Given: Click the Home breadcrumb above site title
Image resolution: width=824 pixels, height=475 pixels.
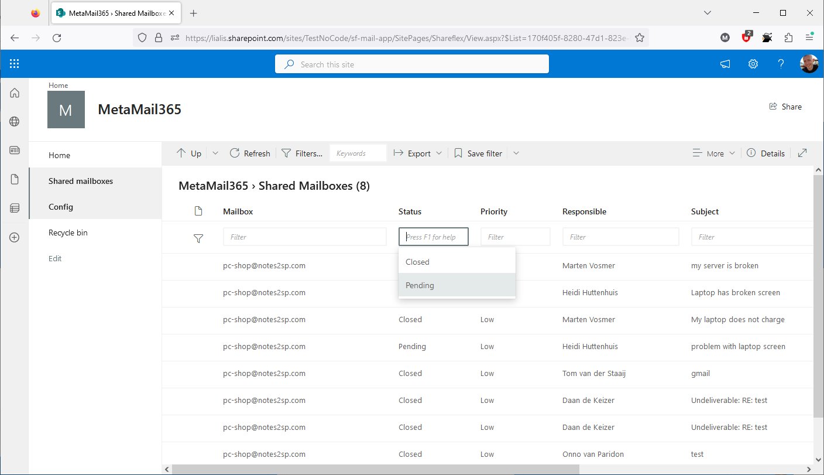Looking at the screenshot, I should [58, 85].
